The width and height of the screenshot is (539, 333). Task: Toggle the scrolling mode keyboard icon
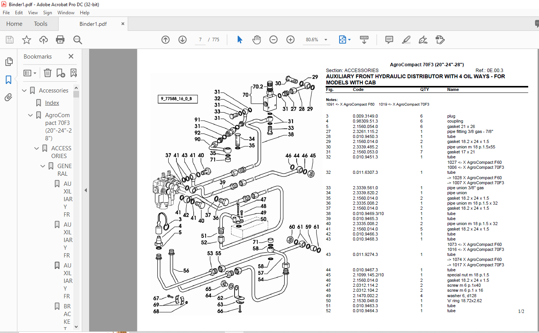pyautogui.click(x=364, y=40)
